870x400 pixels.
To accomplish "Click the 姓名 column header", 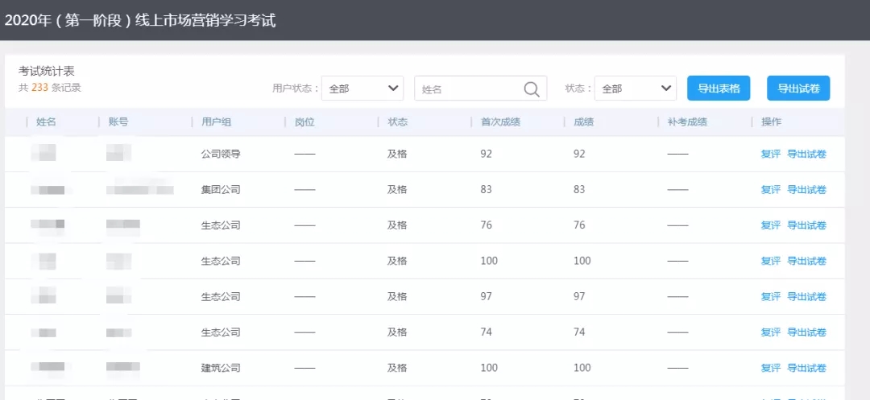I will [46, 122].
